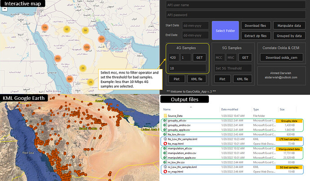The width and height of the screenshot is (310, 181).
Task: Click the Select Folder button
Action: pos(226,30)
